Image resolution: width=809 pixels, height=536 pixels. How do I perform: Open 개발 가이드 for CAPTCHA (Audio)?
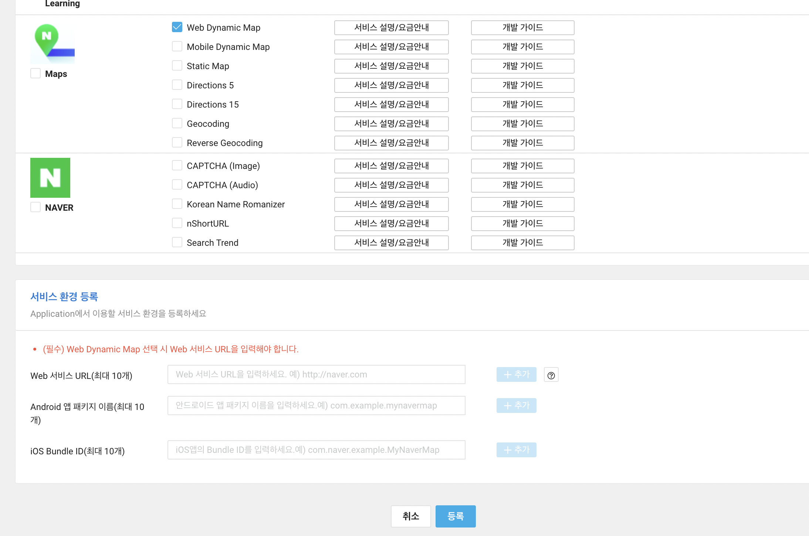[x=523, y=185]
